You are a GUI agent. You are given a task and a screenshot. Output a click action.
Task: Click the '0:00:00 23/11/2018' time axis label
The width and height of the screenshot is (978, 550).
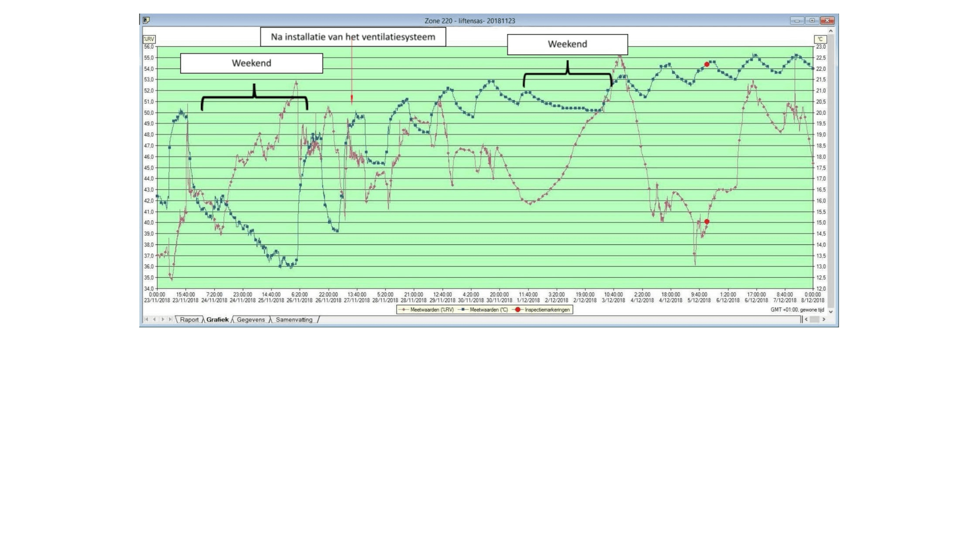[157, 298]
